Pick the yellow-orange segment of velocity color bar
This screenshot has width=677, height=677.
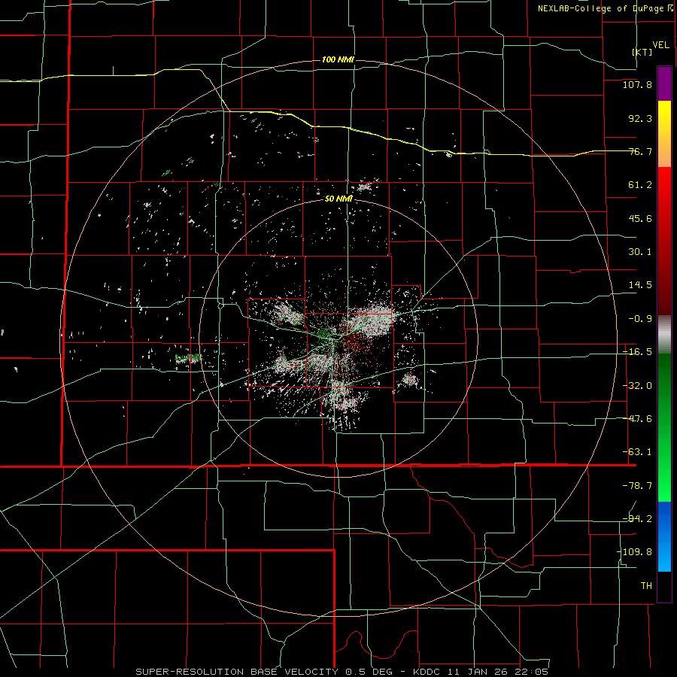coord(664,134)
